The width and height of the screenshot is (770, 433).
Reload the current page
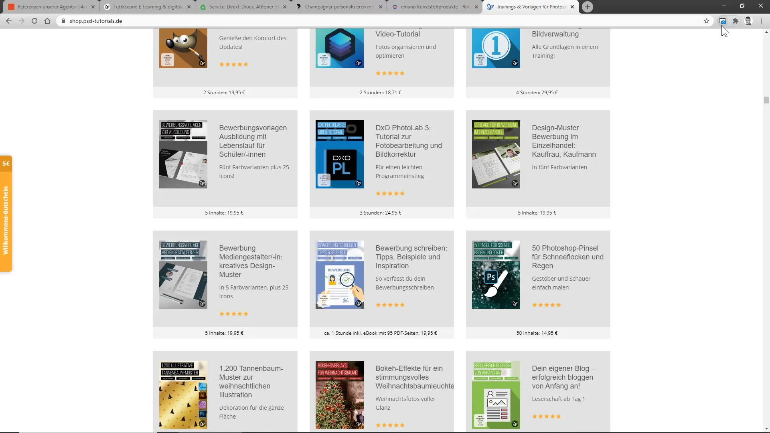click(x=34, y=21)
